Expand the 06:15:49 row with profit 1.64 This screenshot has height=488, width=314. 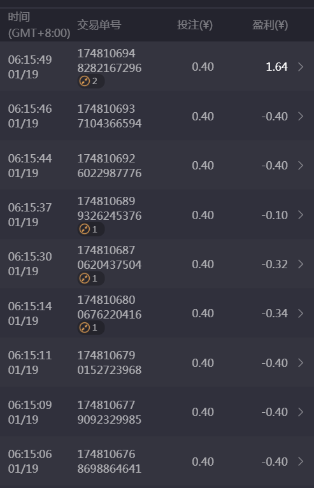pyautogui.click(x=301, y=67)
